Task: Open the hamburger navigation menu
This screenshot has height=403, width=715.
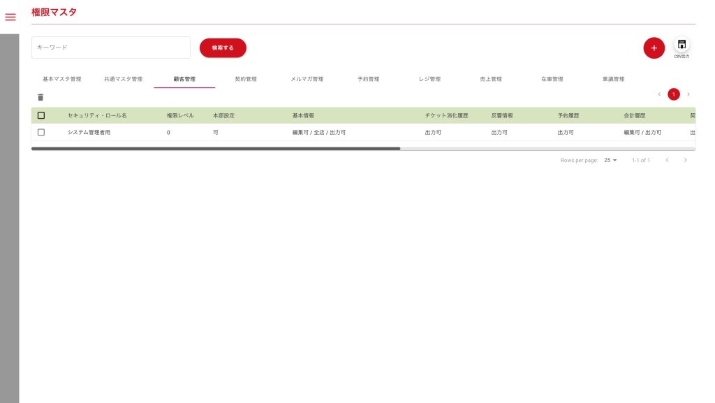Action: pyautogui.click(x=10, y=17)
